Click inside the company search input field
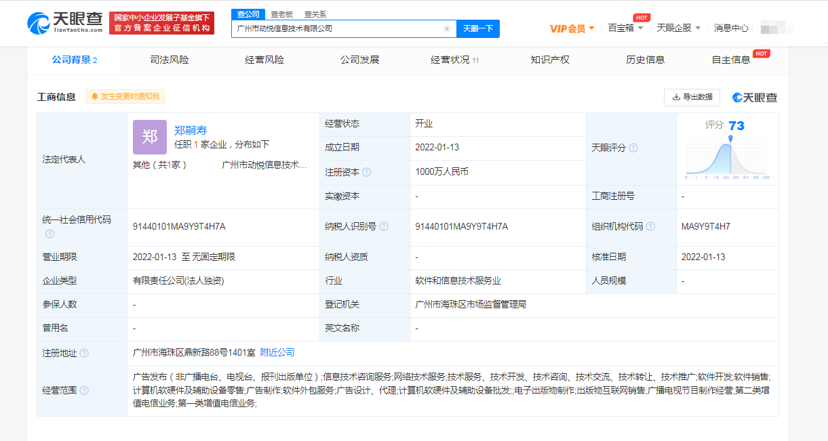828x441 pixels. pyautogui.click(x=339, y=28)
